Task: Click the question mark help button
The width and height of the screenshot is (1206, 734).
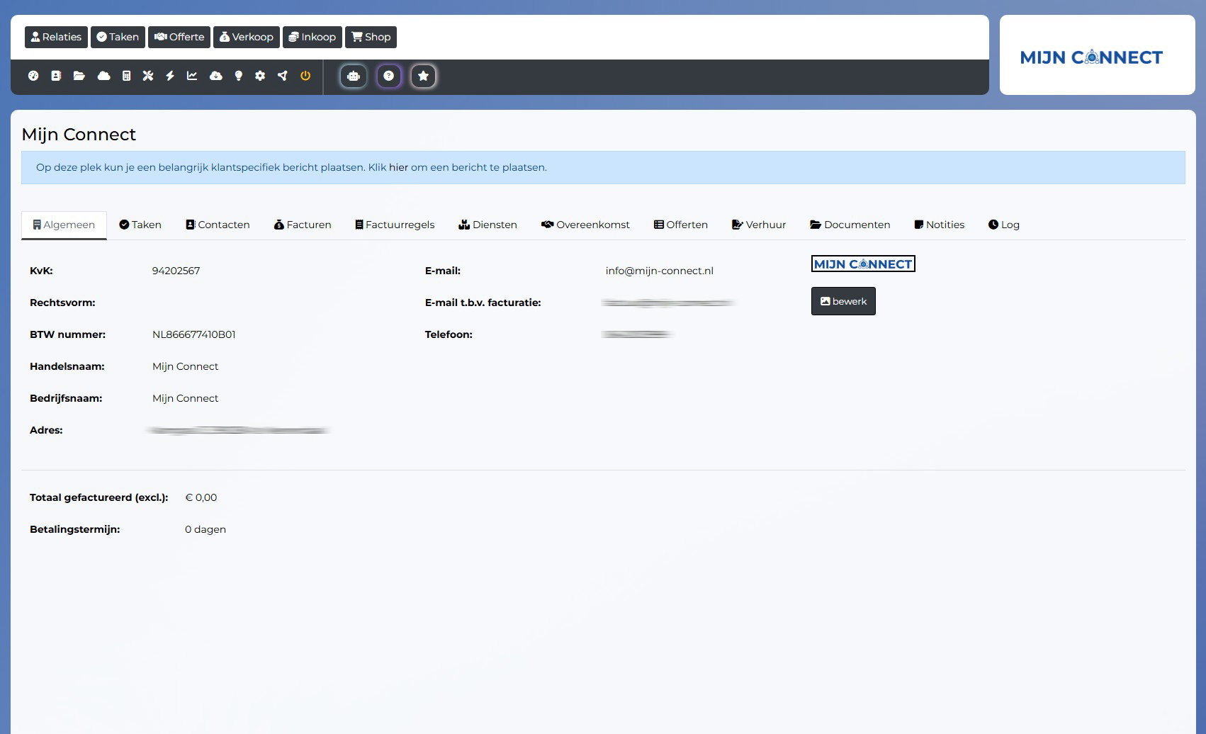Action: 388,76
